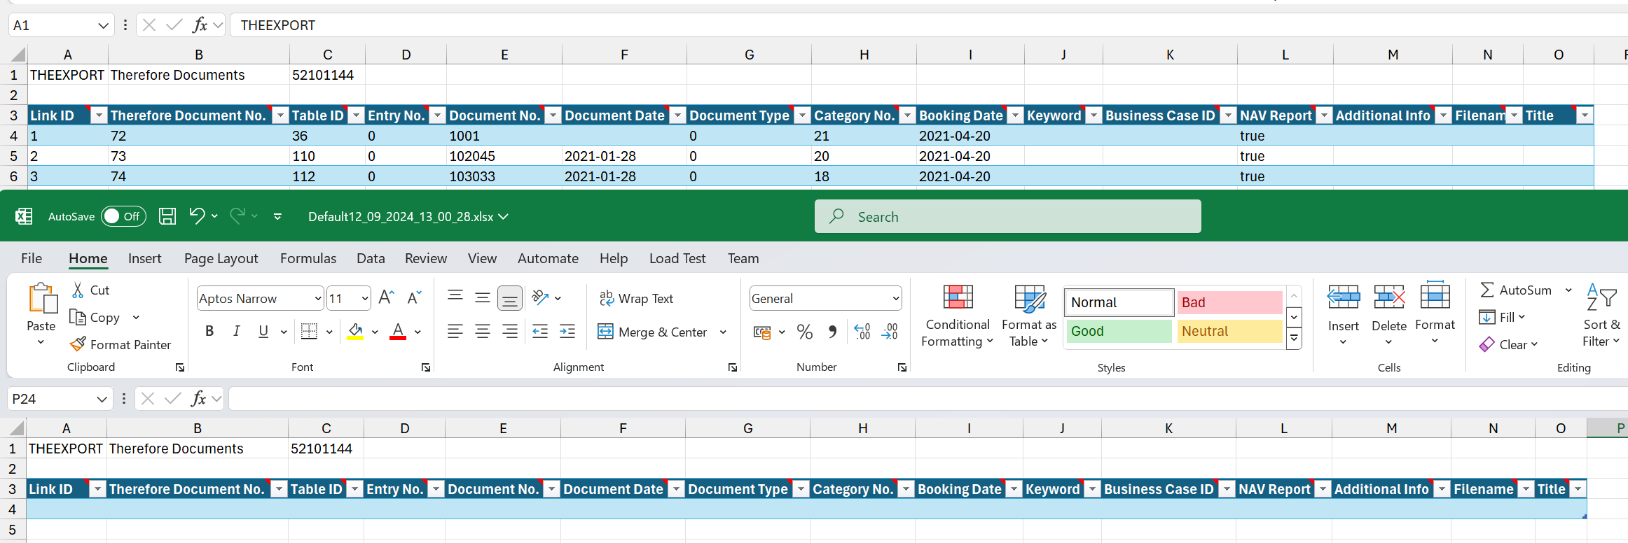Expand the General number format dropdown
Viewport: 1628px width, 543px height.
click(895, 299)
